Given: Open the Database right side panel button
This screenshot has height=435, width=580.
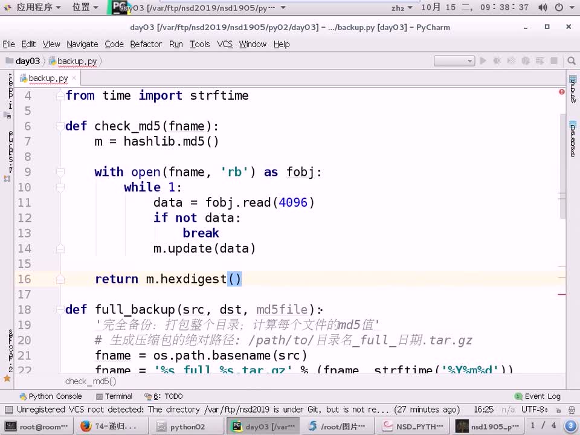Looking at the screenshot, I should pyautogui.click(x=573, y=139).
